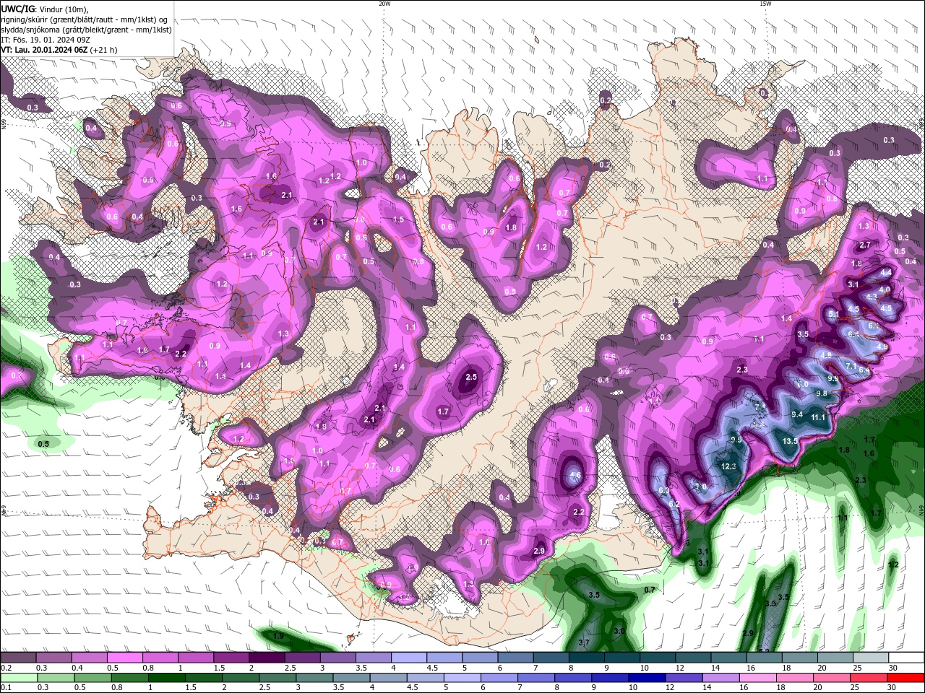Click the 11.1 snowfall value label
Image resolution: width=925 pixels, height=693 pixels.
[x=818, y=417]
